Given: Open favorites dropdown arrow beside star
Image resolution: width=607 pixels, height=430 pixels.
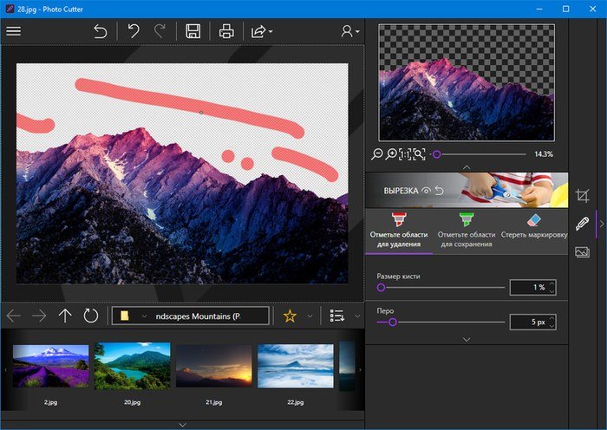Looking at the screenshot, I should [x=310, y=316].
